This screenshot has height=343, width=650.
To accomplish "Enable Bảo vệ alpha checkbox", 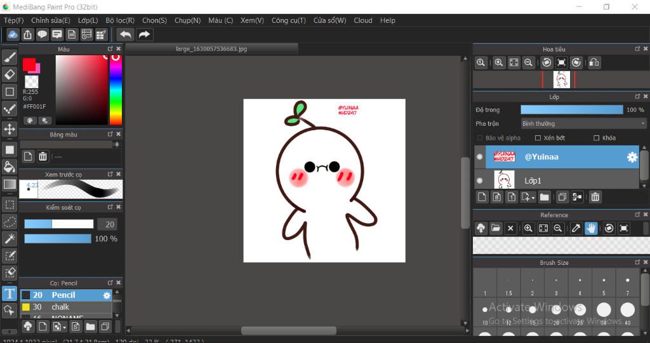I will [x=480, y=138].
